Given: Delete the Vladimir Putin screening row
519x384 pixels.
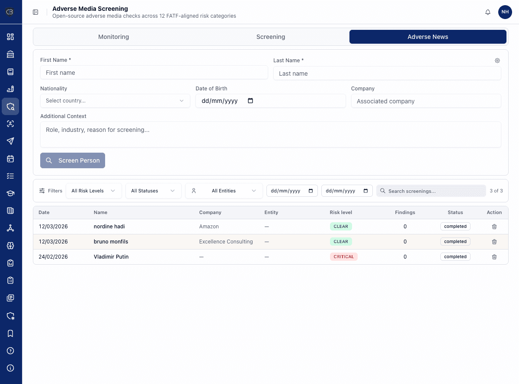Looking at the screenshot, I should [x=494, y=256].
